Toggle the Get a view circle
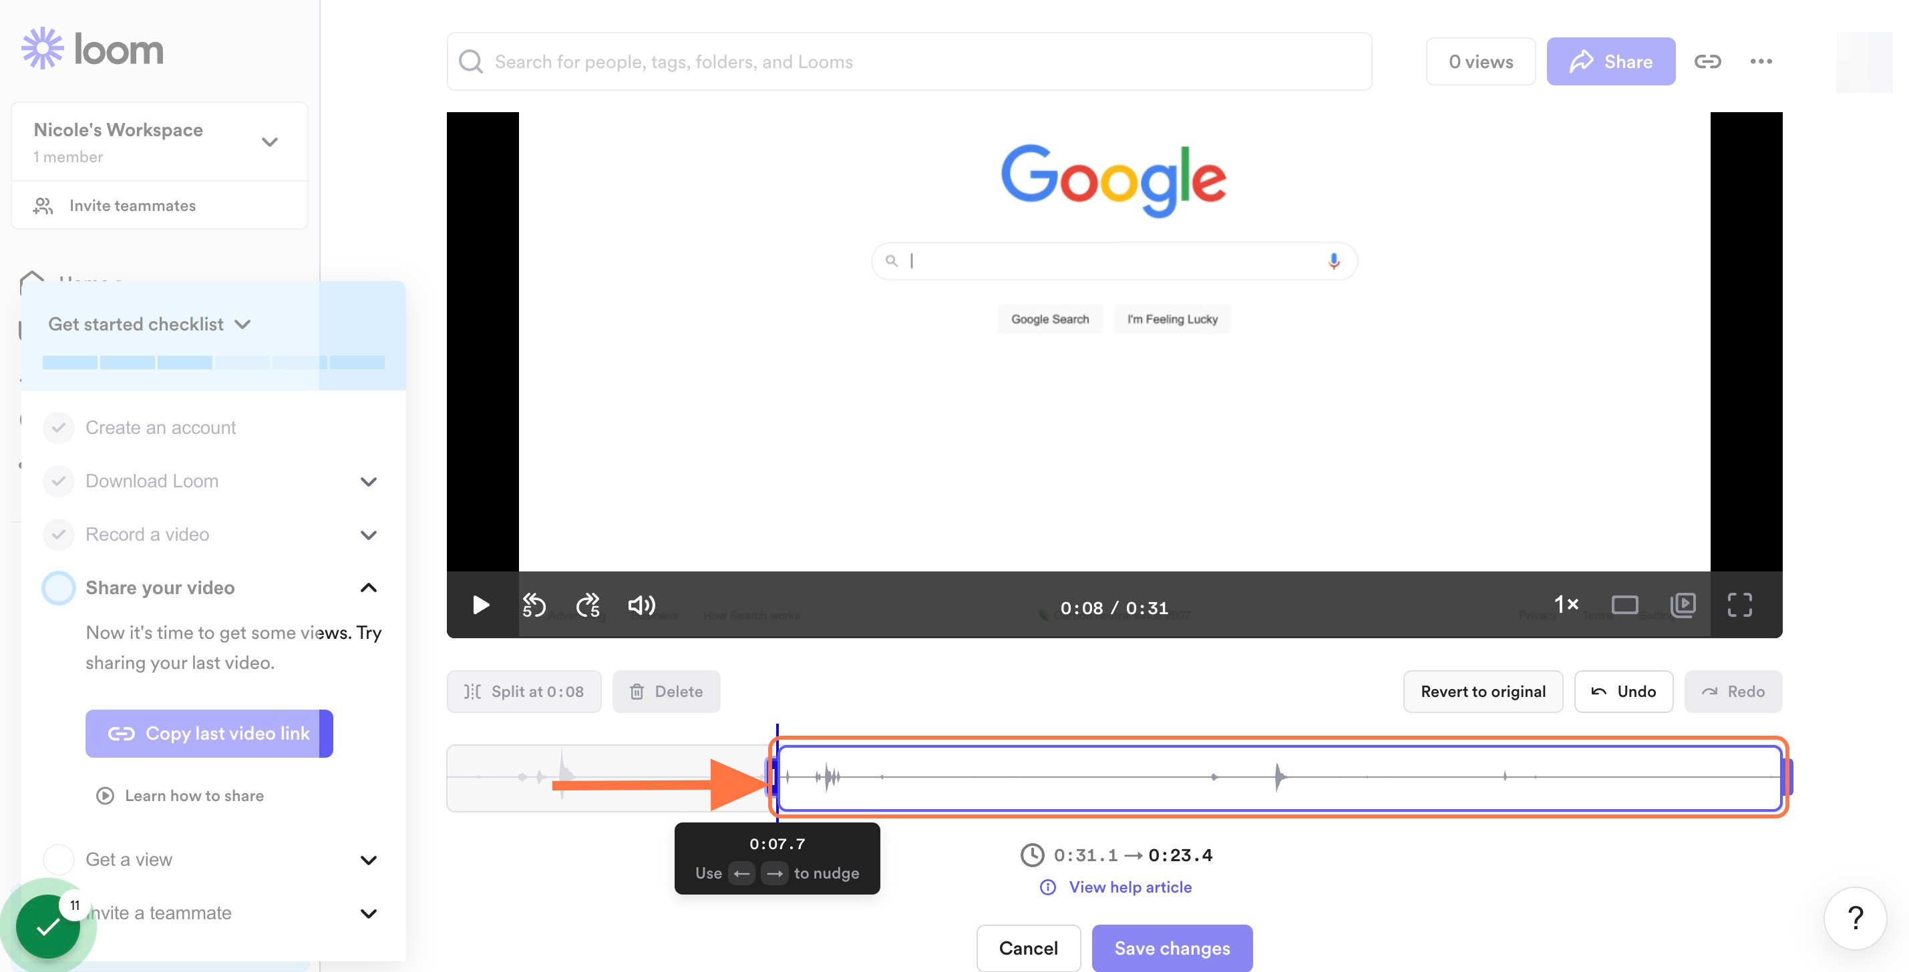 (59, 859)
